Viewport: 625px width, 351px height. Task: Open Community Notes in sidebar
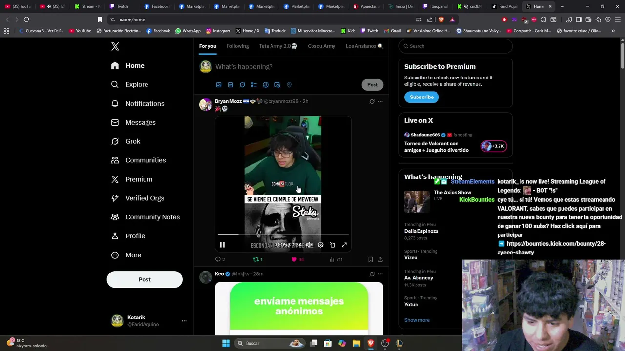(146, 217)
